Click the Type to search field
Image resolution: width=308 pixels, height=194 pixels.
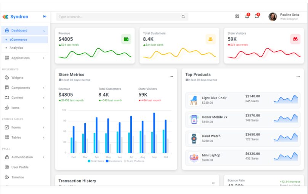tap(118, 17)
